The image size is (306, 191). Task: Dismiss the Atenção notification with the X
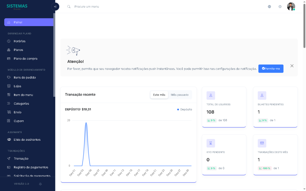(x=292, y=66)
